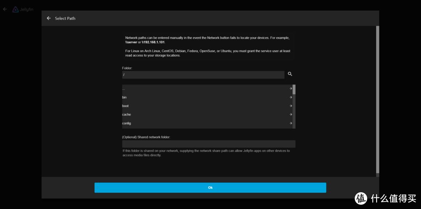Viewport: 421px width, 209px height.
Task: Focus the Folder path input field
Action: [203, 75]
